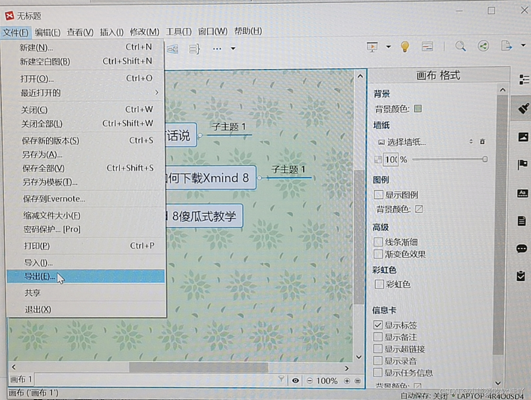531x400 pixels.
Task: Open the outline sidebar icon
Action: coord(524,79)
